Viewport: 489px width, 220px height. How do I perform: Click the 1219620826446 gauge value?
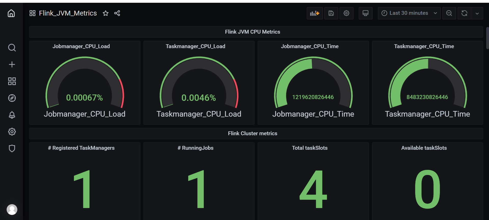click(313, 97)
